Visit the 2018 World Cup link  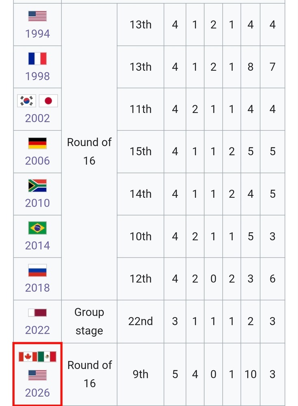[x=37, y=288]
